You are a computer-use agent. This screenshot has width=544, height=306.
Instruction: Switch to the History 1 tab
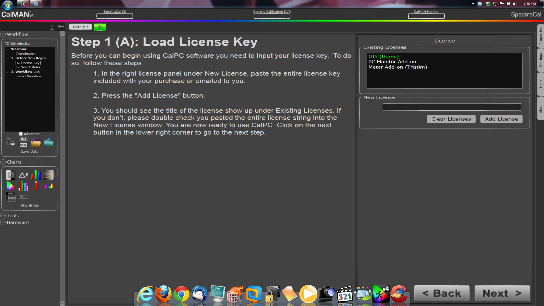[80, 27]
